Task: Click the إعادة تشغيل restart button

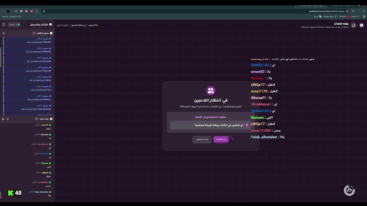Action: tap(202, 139)
